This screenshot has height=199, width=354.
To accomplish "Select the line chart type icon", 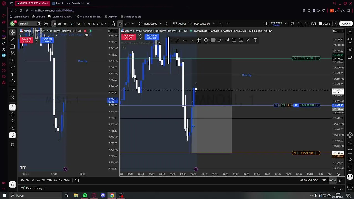I will [127, 23].
